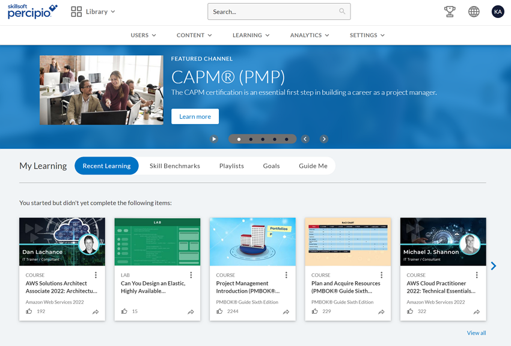
Task: Open Plan and Acquire Resources course title
Action: (x=346, y=287)
